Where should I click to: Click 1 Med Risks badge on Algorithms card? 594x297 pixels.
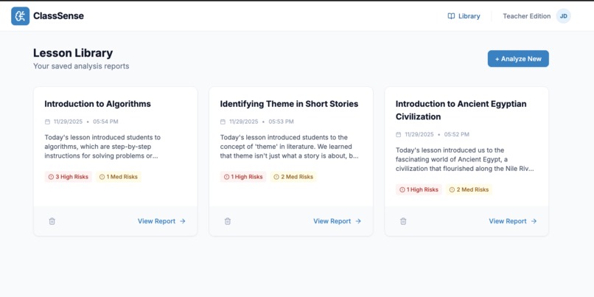point(119,177)
